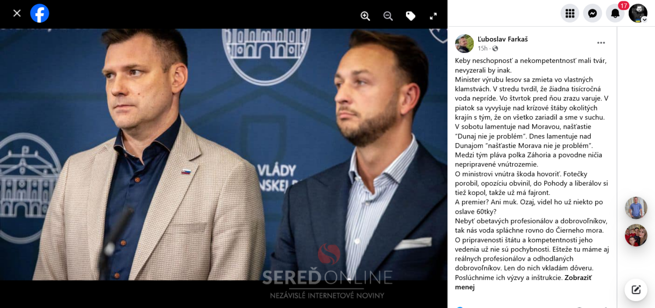Viewport: 655px width, 308px height.
Task: Open Ľuboslav Farkaš profile name link
Action: pos(503,39)
